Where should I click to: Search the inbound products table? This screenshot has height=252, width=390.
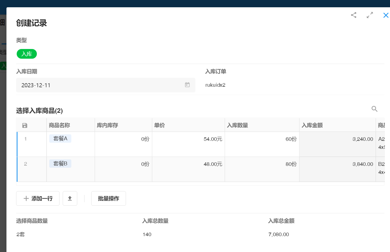pos(374,109)
